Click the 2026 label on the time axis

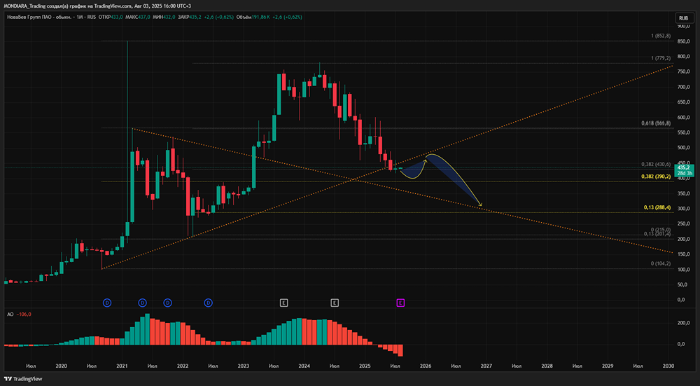point(426,366)
